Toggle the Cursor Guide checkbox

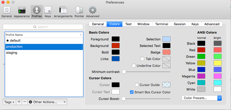point(137,85)
